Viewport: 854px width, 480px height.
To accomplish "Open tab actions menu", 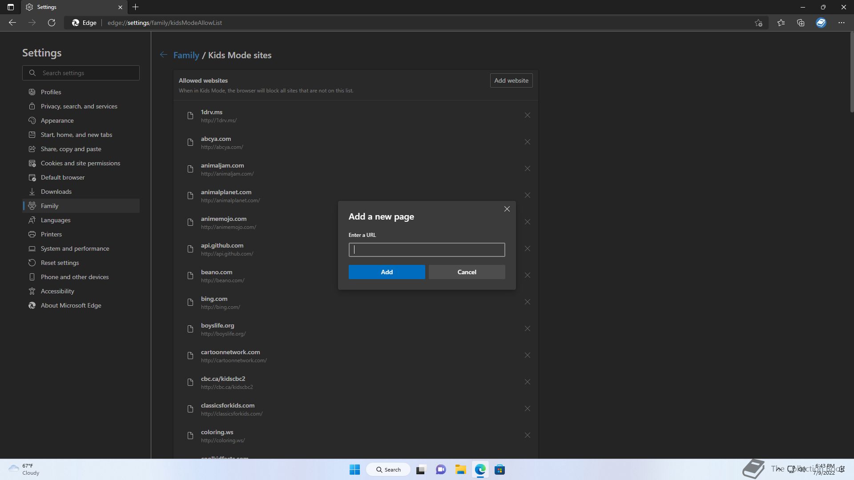I will coord(11,7).
